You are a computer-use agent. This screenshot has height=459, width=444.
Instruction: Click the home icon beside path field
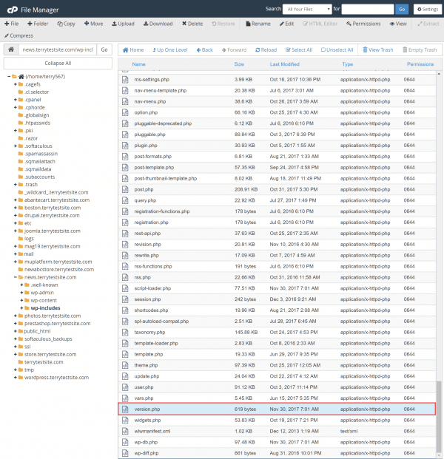[x=10, y=50]
